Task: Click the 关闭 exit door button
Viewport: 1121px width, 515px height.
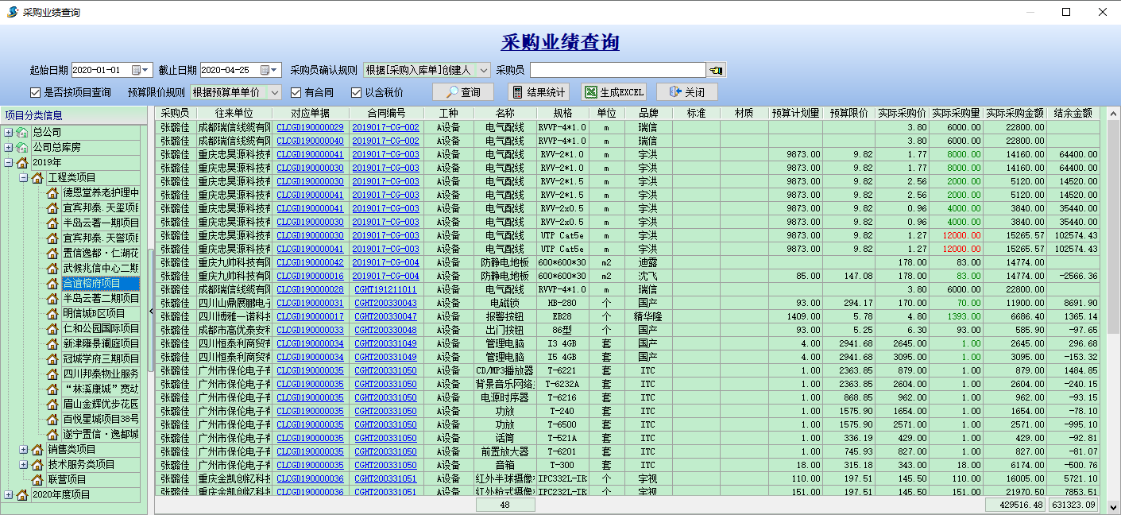Action: 686,92
